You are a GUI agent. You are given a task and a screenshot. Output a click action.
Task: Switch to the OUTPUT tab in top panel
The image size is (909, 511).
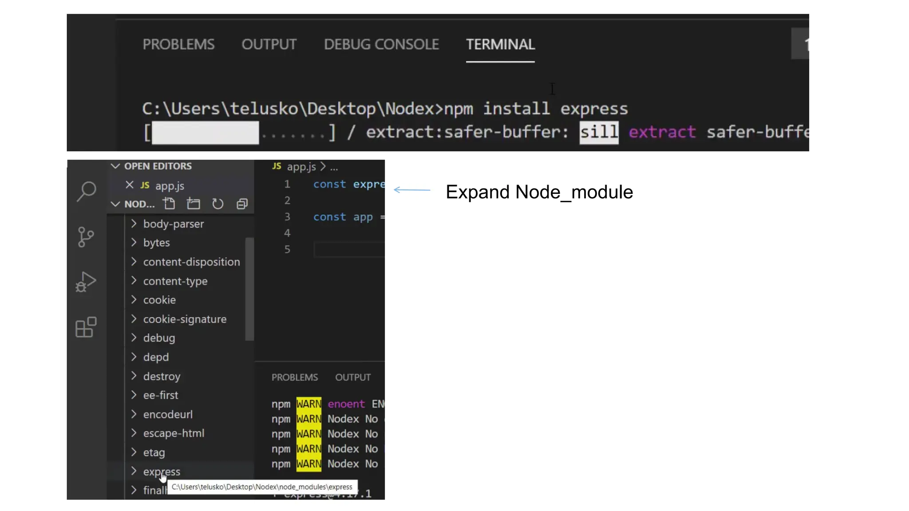pyautogui.click(x=269, y=44)
